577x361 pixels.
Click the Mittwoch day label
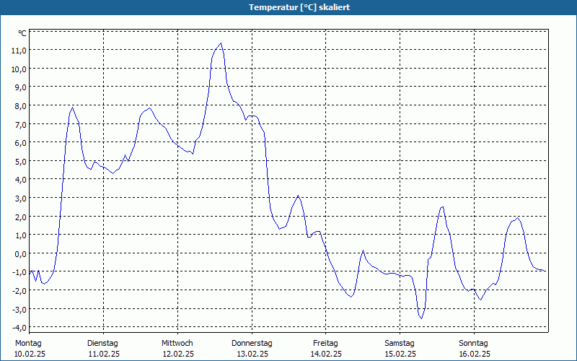pyautogui.click(x=177, y=344)
